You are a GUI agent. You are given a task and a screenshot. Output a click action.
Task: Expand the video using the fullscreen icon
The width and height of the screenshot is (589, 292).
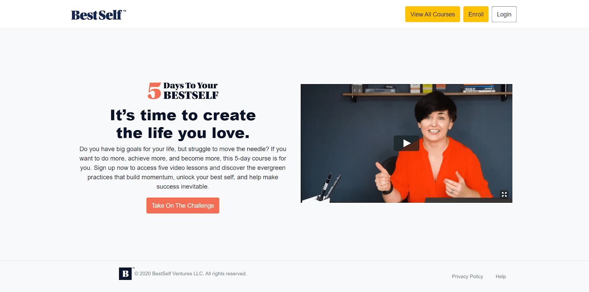point(504,194)
